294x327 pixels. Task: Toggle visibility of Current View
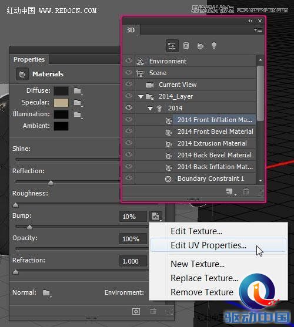129,84
